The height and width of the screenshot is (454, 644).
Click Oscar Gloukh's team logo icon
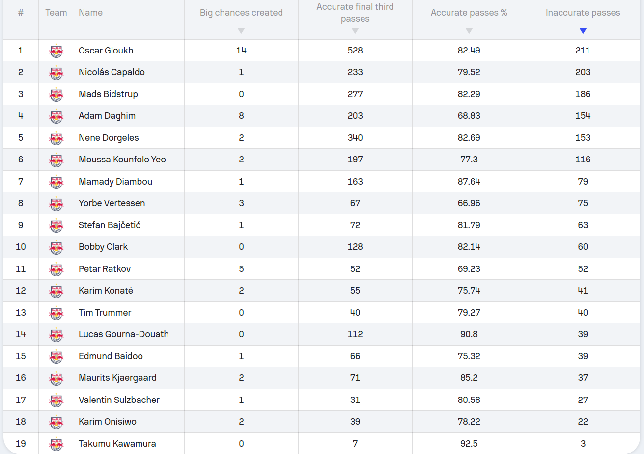(x=56, y=51)
